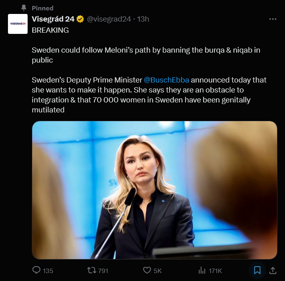Open the view analytics bar chart icon
This screenshot has width=285, height=281.
[x=202, y=270]
